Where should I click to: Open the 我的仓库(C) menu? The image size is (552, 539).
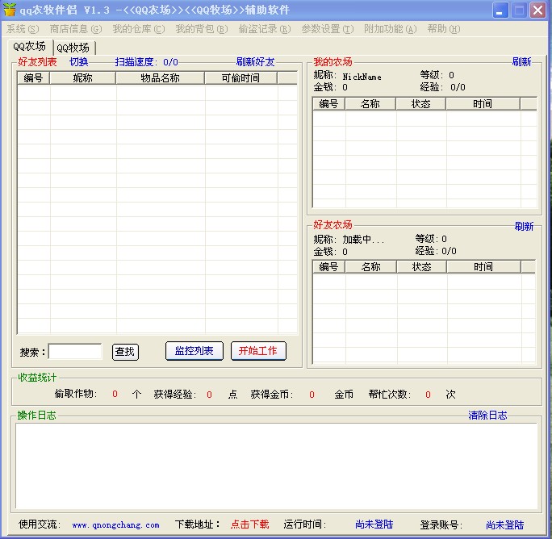139,29
